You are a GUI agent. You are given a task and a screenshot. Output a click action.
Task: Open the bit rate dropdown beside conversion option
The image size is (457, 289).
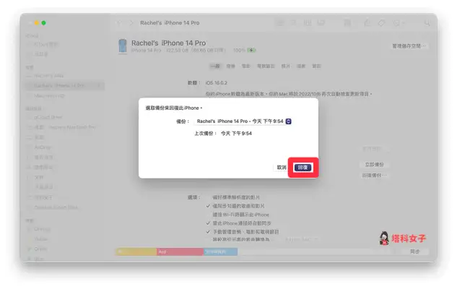301,239
